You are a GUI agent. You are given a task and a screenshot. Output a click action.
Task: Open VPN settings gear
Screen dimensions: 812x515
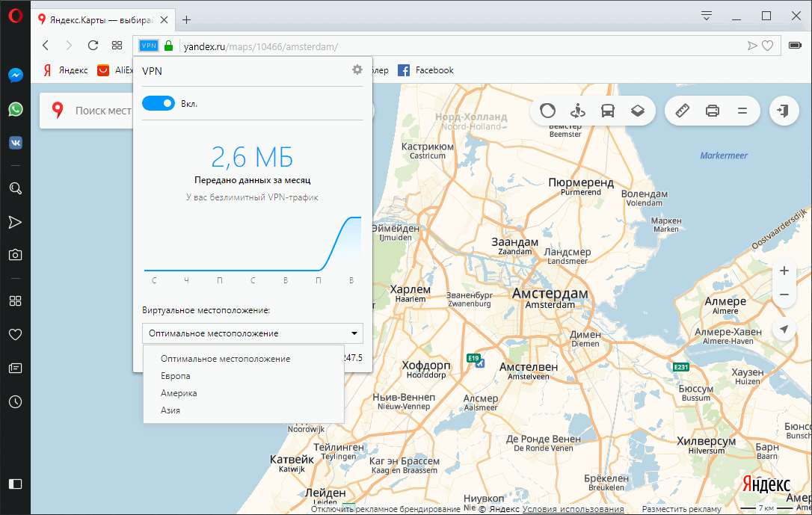(357, 70)
